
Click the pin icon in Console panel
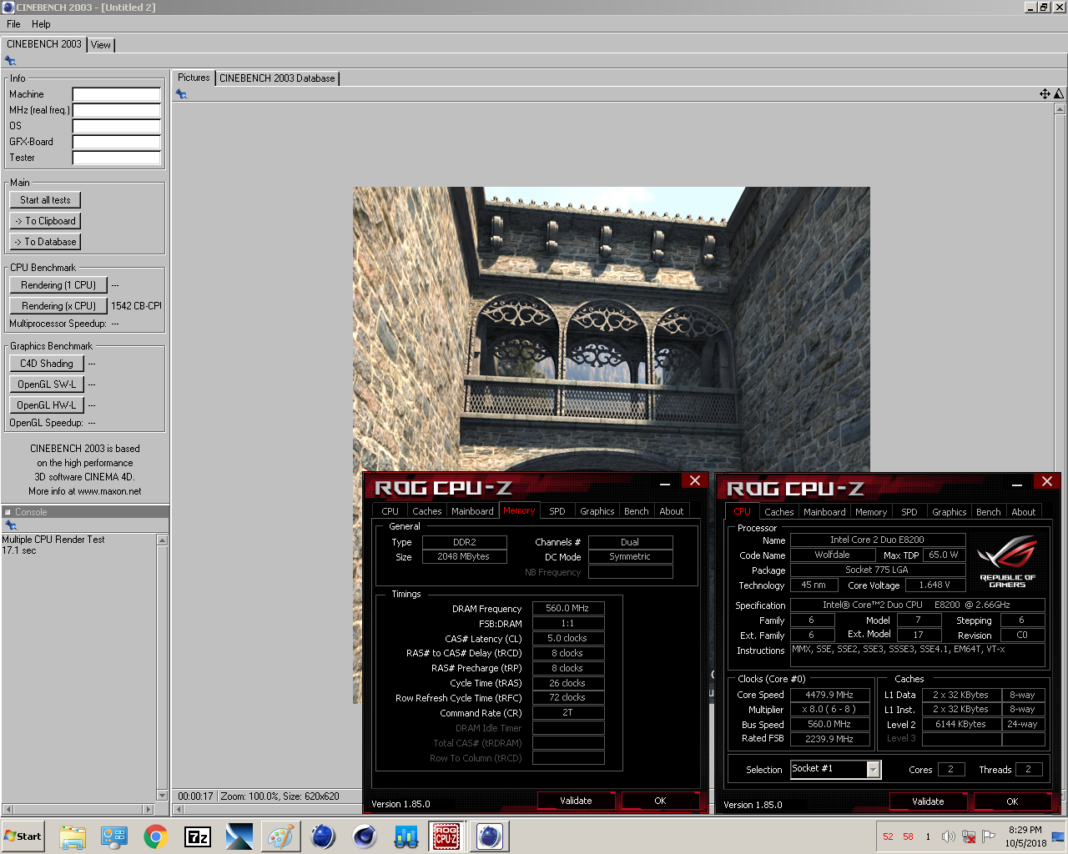[11, 525]
